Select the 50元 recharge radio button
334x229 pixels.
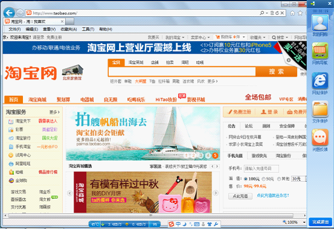263,179
